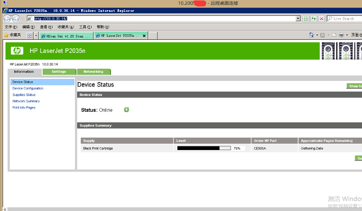
Task: Click the Internet Explorer title bar icon
Action: (6, 11)
